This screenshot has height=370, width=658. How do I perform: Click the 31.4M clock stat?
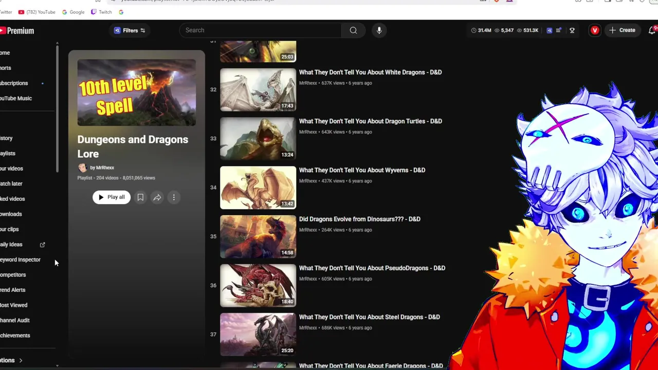[481, 30]
